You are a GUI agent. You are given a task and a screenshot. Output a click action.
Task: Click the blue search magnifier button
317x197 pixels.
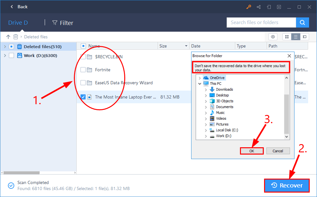point(302,22)
